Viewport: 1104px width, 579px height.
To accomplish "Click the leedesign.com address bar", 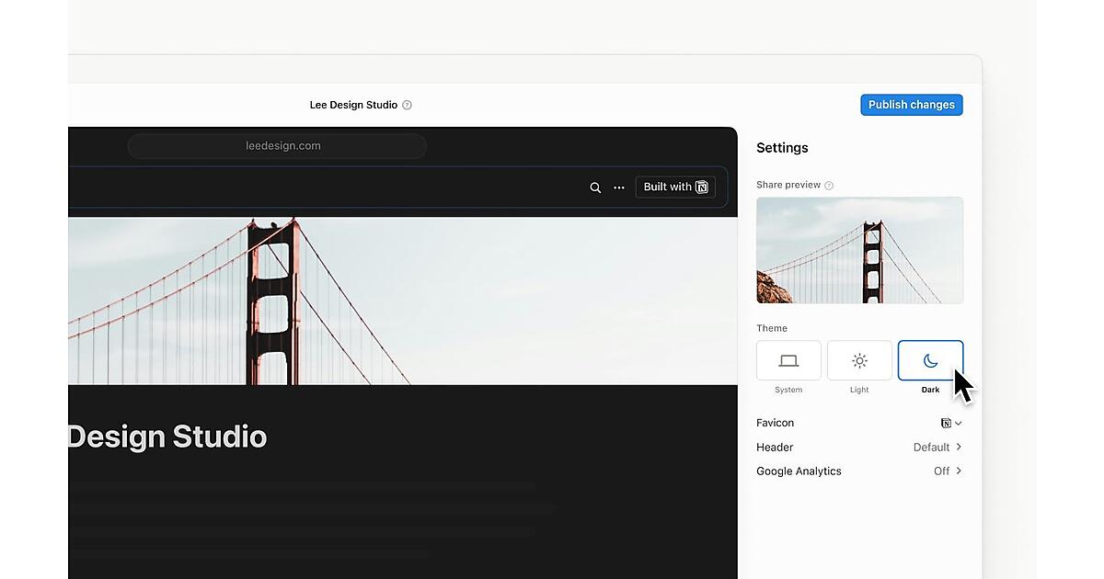I will [x=277, y=146].
